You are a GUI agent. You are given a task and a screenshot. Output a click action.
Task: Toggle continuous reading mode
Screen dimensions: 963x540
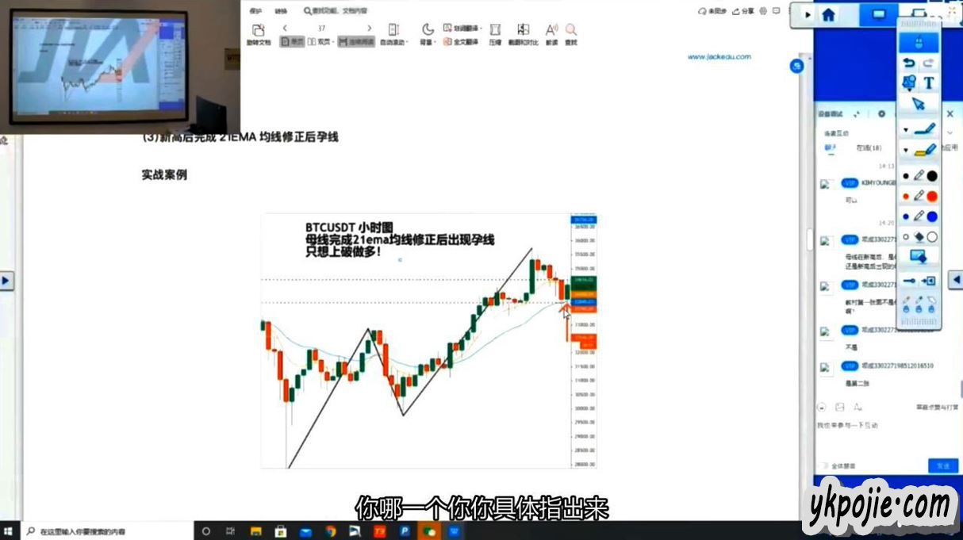point(354,42)
